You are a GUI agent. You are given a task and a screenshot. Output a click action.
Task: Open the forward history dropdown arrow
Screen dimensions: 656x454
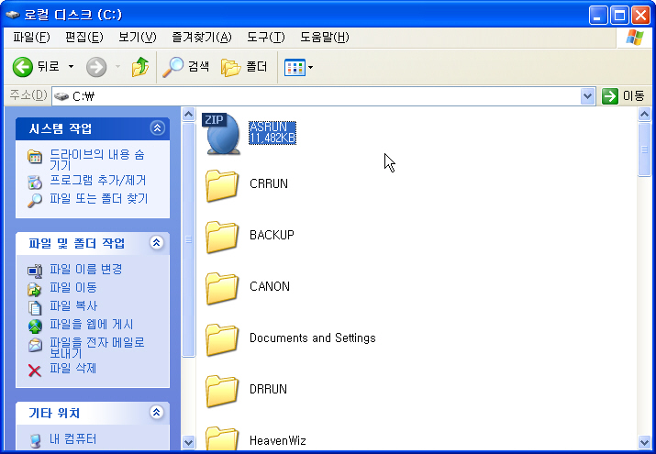118,67
